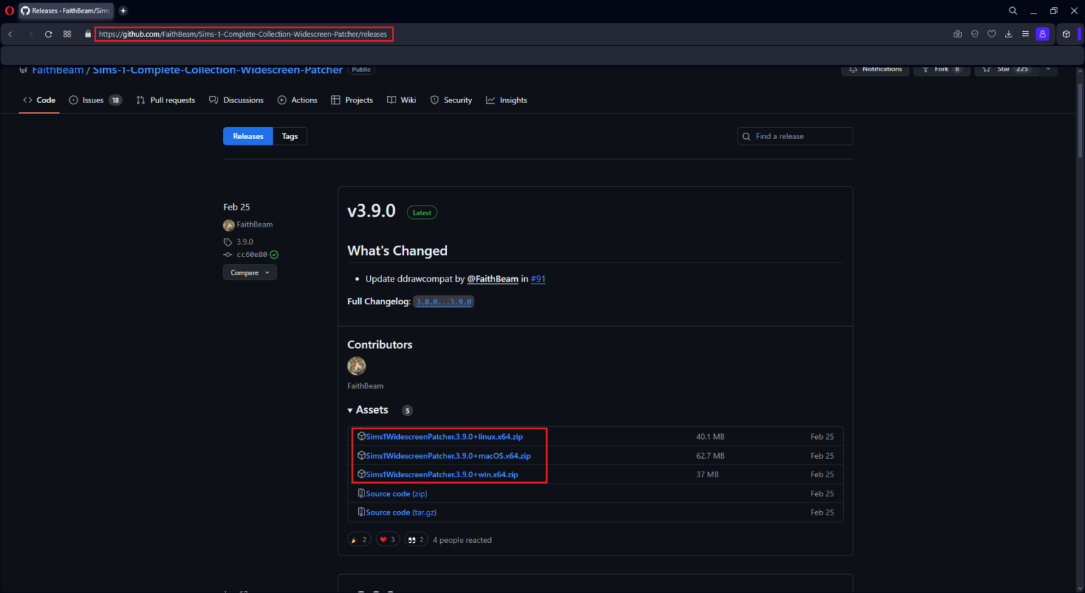Image resolution: width=1085 pixels, height=593 pixels.
Task: Click the privacy protection shield icon
Action: [974, 34]
